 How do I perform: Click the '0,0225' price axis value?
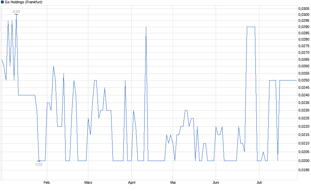(x=304, y=118)
